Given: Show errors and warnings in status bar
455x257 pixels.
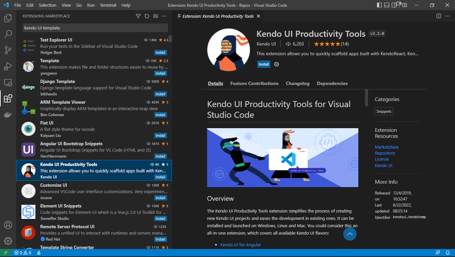Looking at the screenshot, I should click(x=23, y=253).
